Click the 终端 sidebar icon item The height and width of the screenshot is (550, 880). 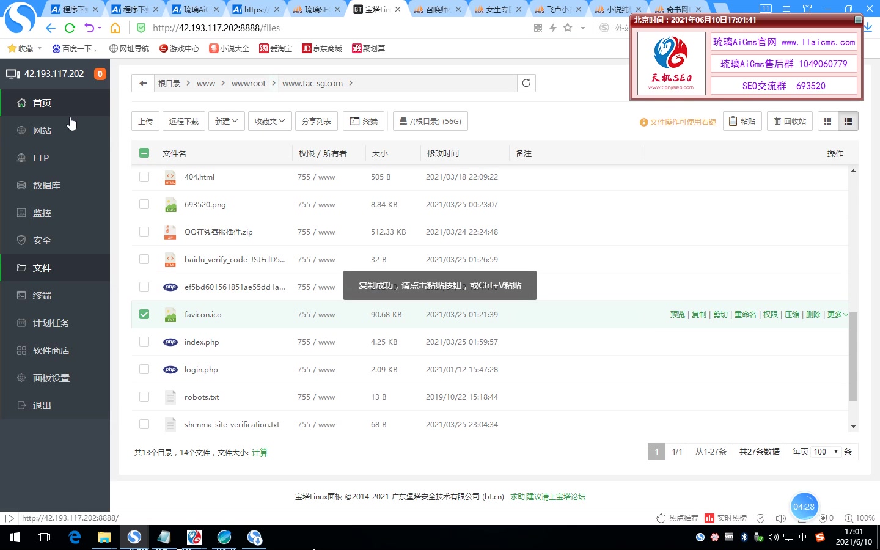pos(55,295)
